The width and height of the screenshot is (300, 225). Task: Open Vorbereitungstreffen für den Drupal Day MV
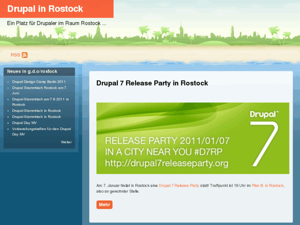click(42, 132)
